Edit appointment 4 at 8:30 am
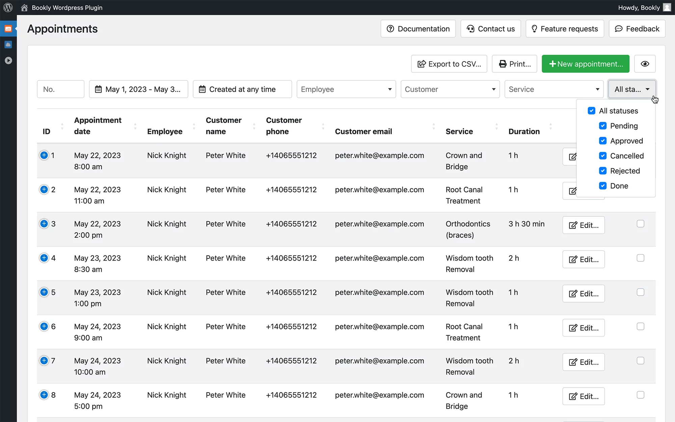The image size is (675, 422). 584,259
